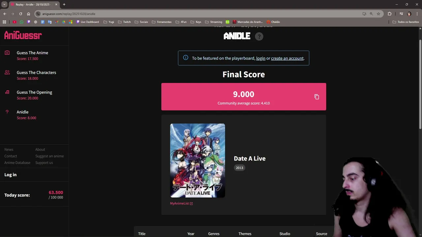
Task: Open the Google Docs bookmark
Action: tap(43, 22)
